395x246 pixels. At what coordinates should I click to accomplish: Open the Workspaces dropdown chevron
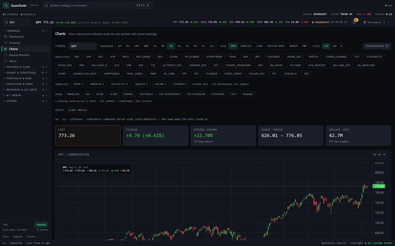point(389,22)
